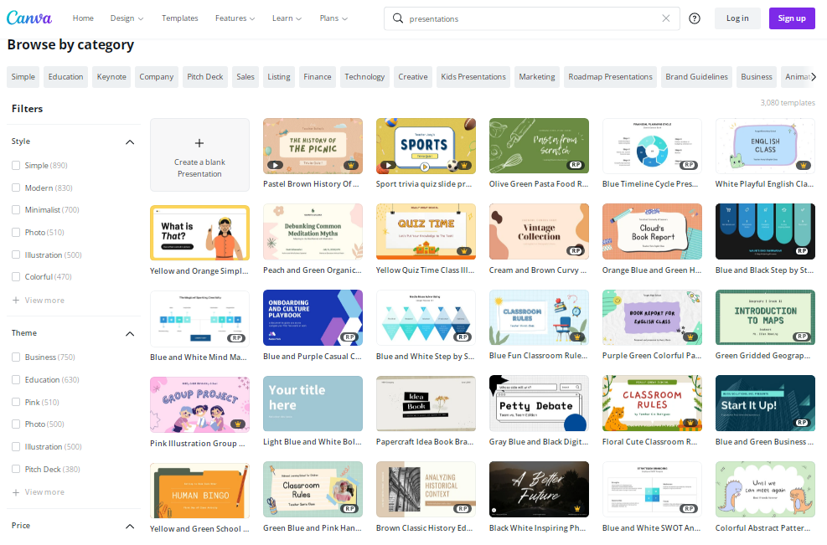This screenshot has height=545, width=827.
Task: Open the Design dropdown menu
Action: point(127,17)
